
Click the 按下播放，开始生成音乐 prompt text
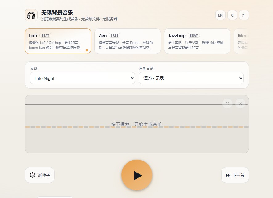[136, 124]
